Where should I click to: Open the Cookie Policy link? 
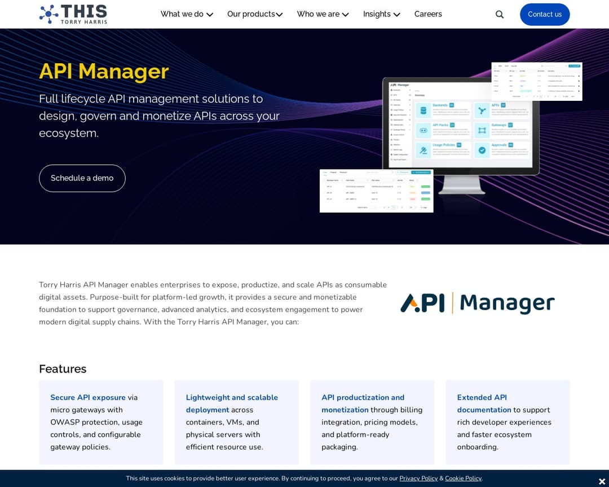click(464, 479)
